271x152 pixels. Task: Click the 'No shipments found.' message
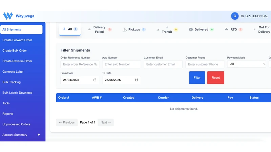184,109
